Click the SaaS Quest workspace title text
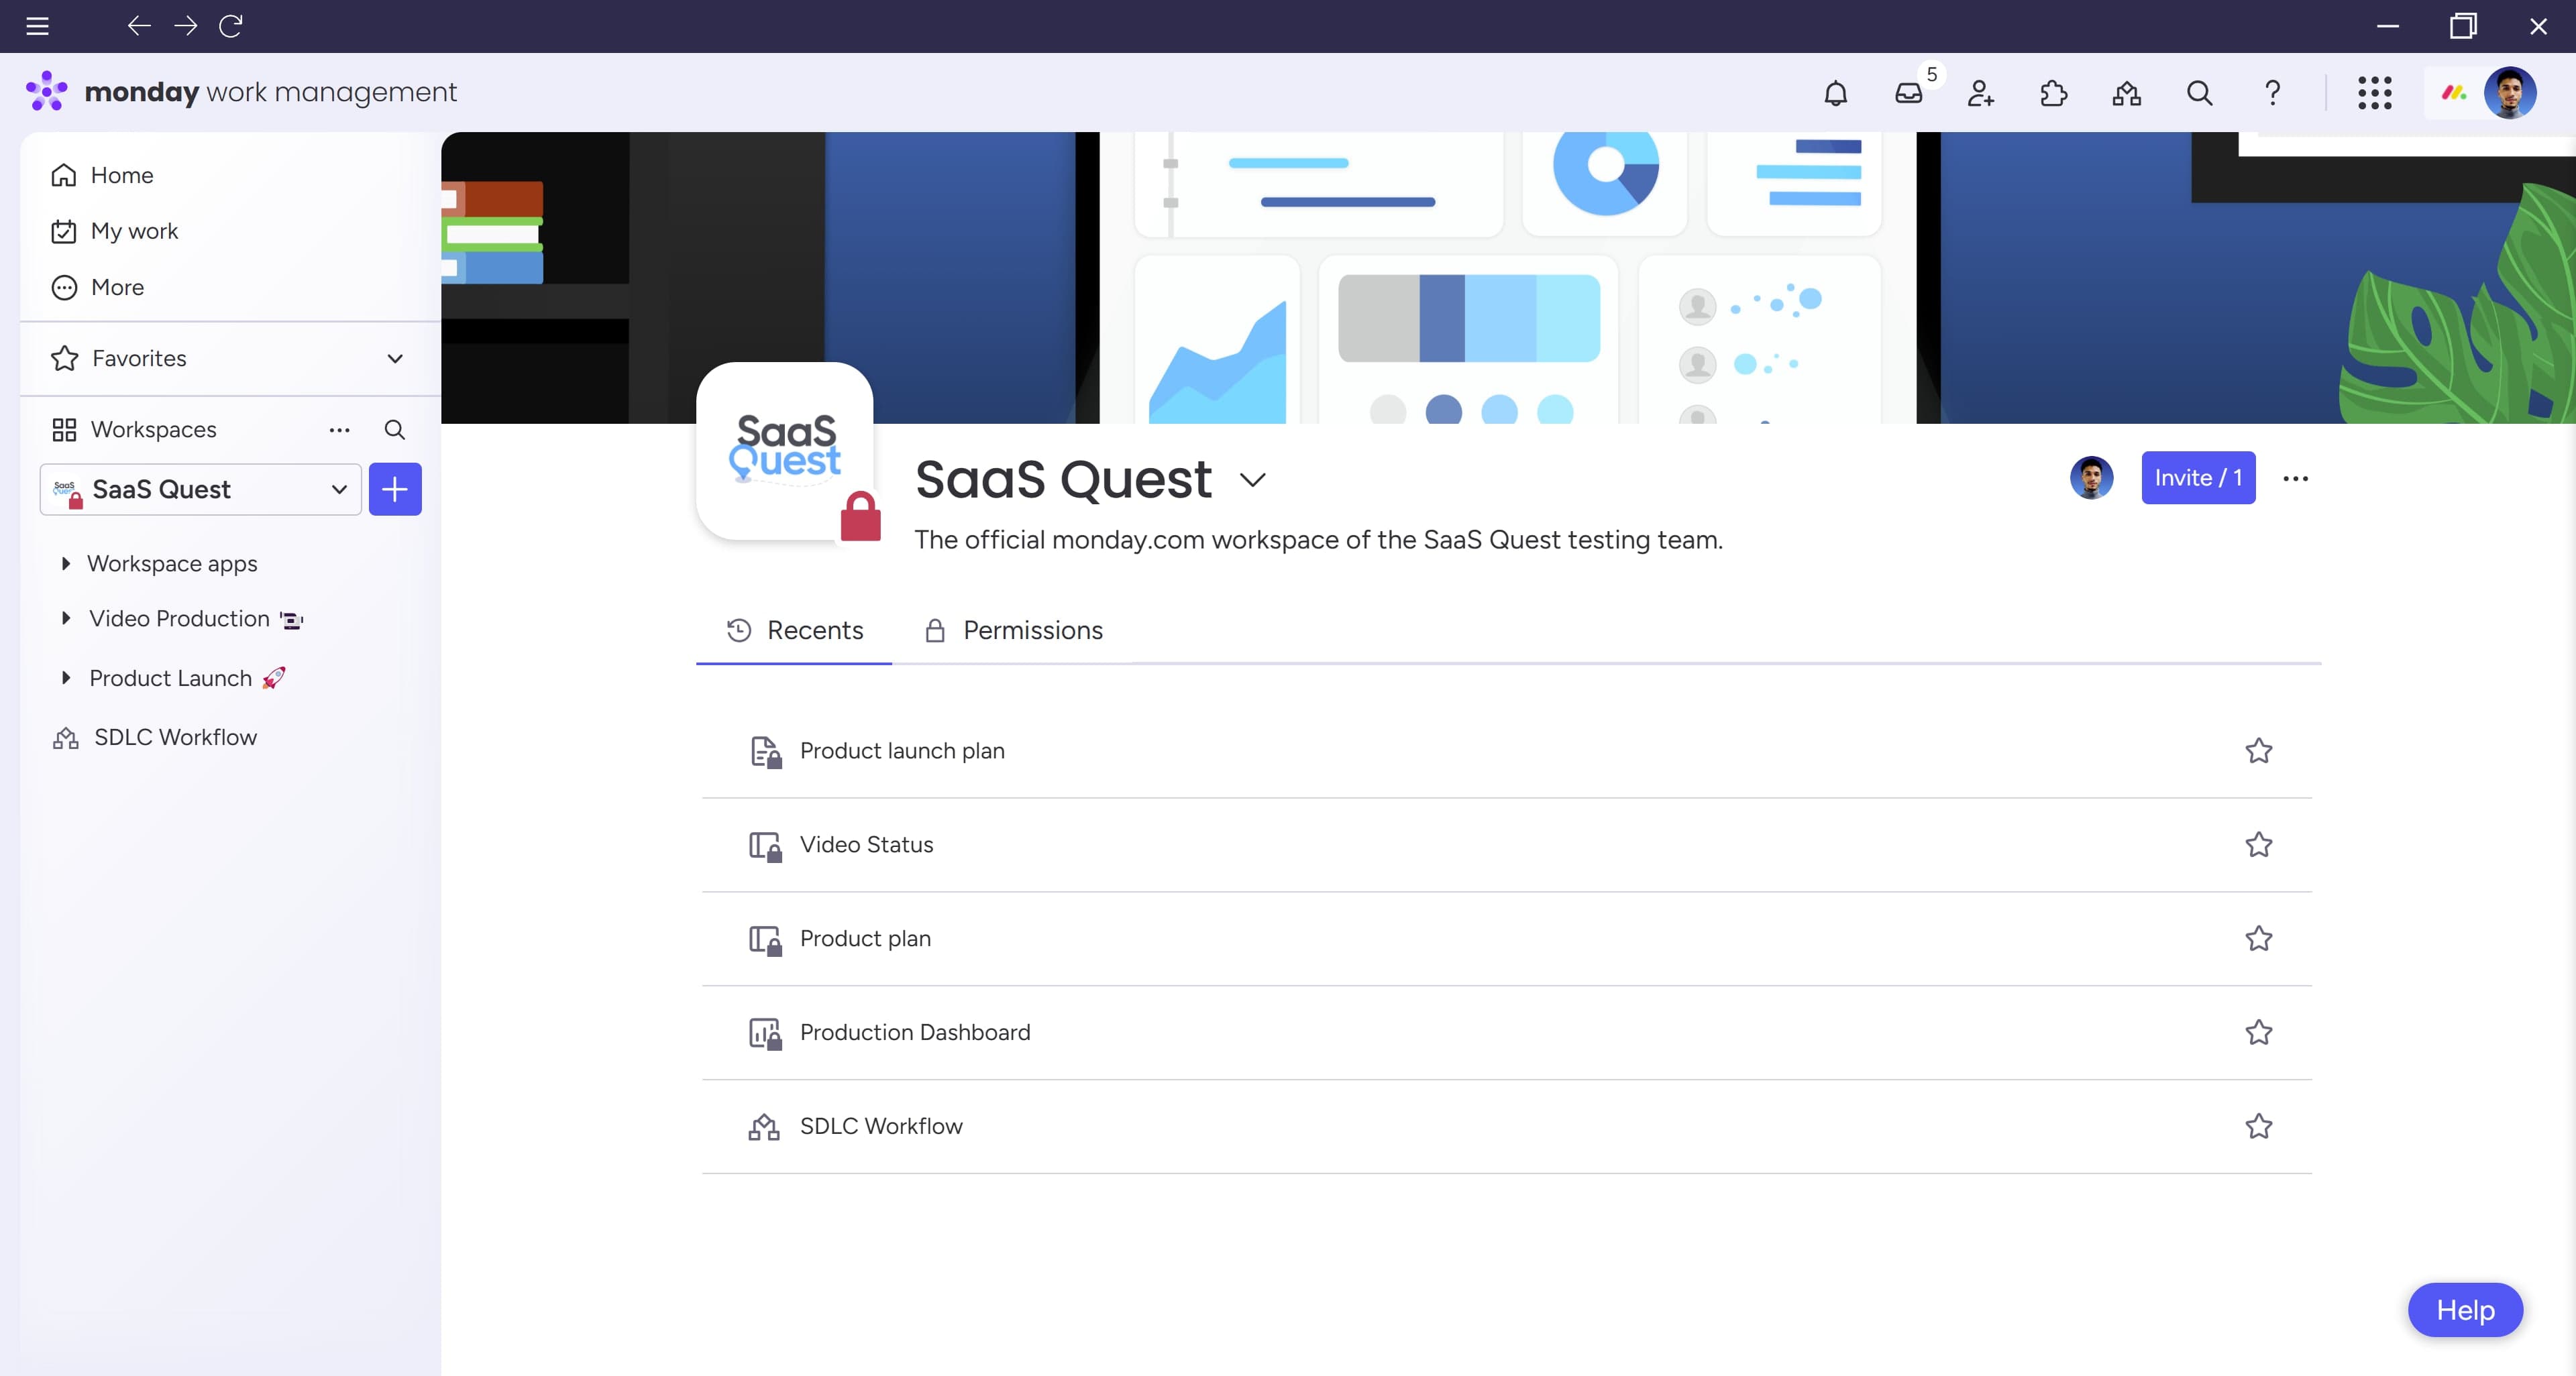The image size is (2576, 1376). (x=1063, y=479)
